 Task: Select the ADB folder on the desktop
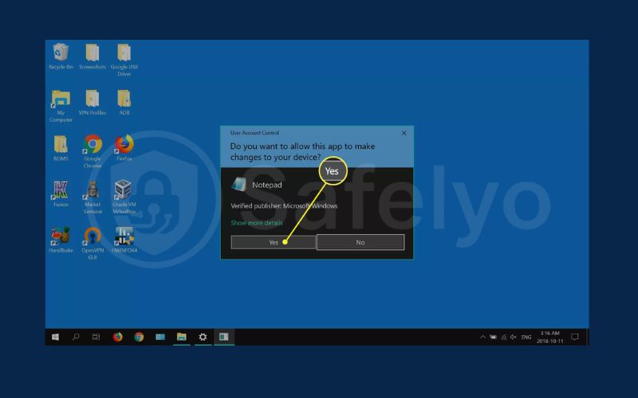point(124,103)
